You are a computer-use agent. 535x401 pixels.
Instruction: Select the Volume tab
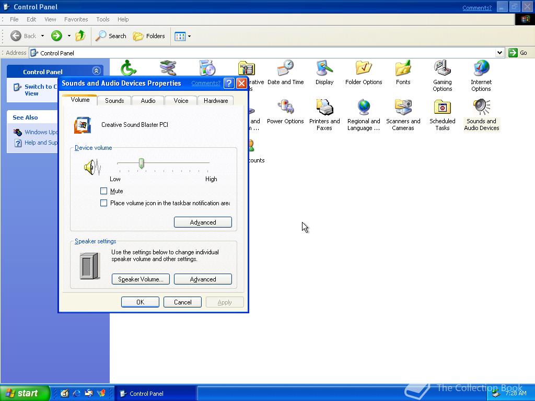pyautogui.click(x=80, y=100)
